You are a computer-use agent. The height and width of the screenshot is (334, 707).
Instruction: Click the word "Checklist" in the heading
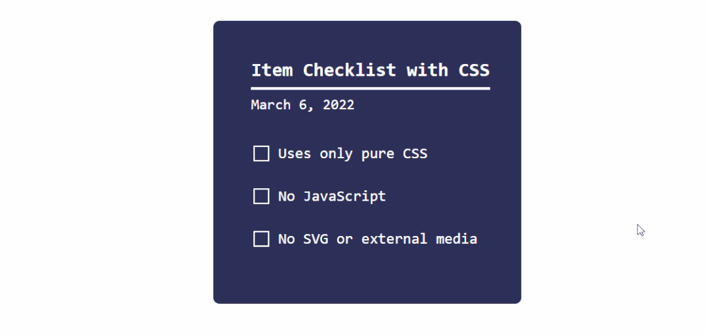click(349, 70)
